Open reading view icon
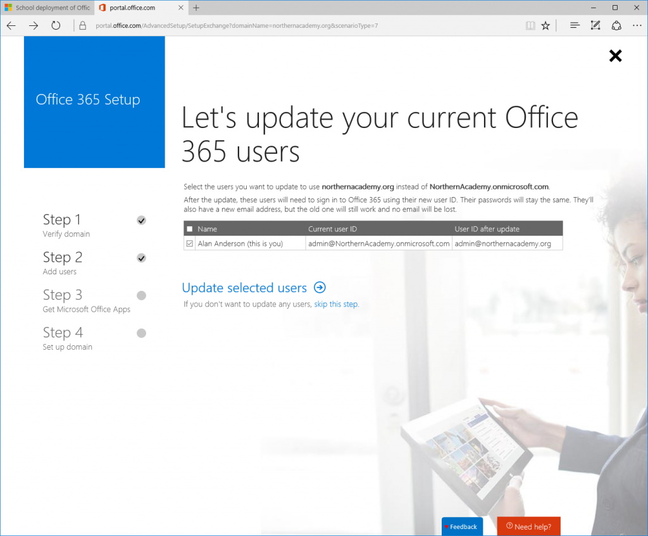The image size is (648, 536). [x=530, y=26]
